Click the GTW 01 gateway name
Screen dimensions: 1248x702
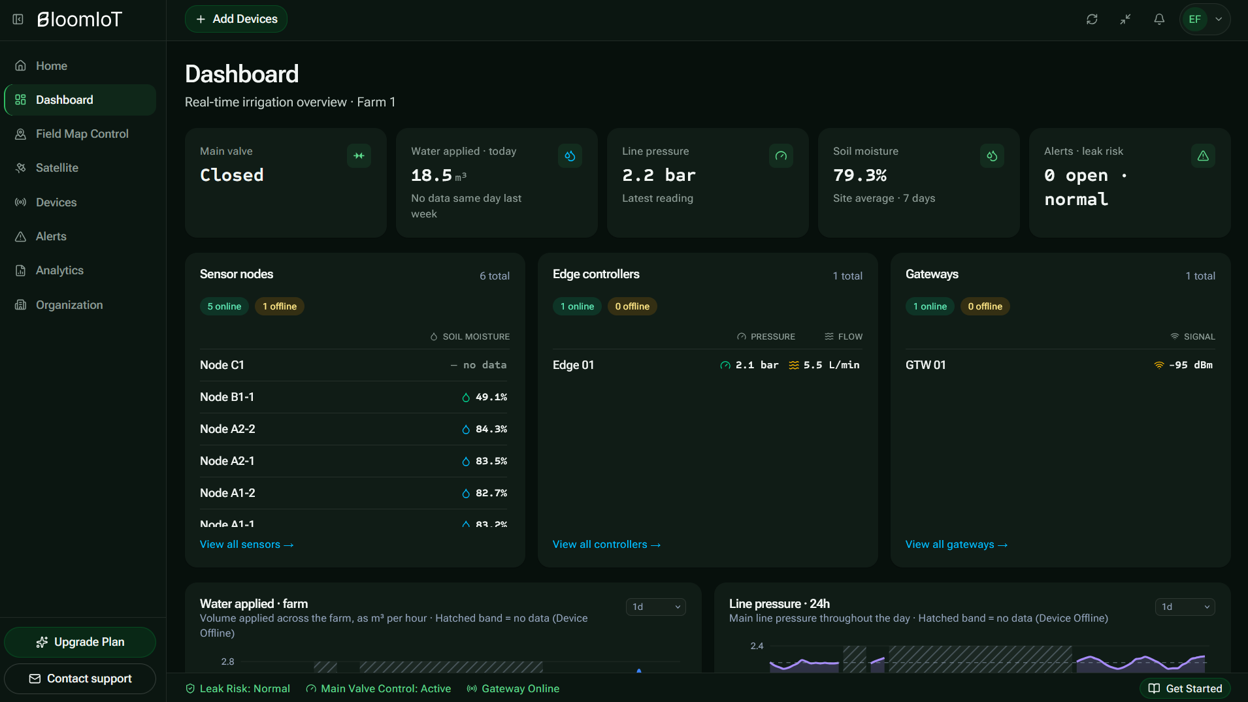pyautogui.click(x=926, y=365)
